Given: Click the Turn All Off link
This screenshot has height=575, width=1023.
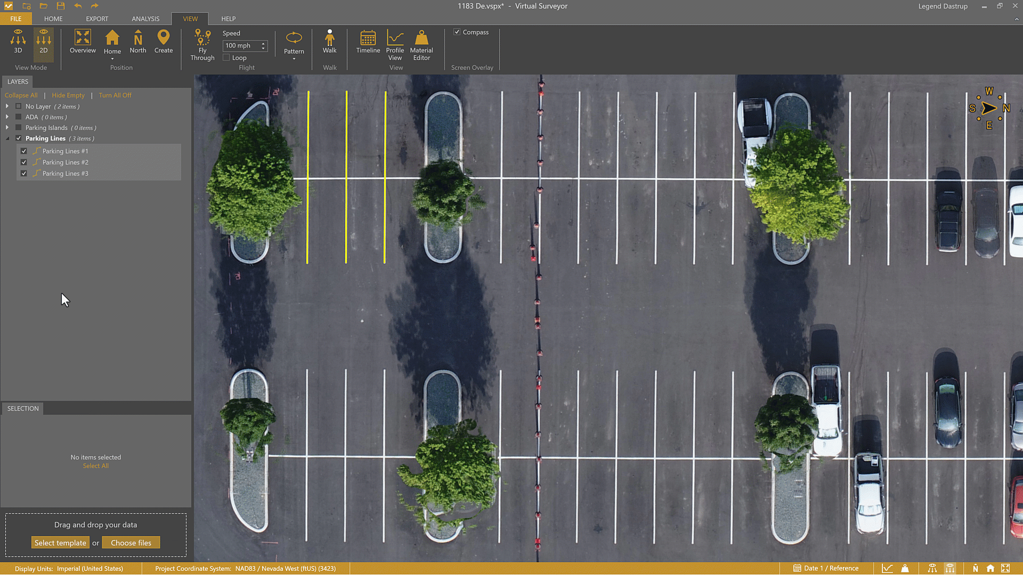Looking at the screenshot, I should click(x=115, y=95).
